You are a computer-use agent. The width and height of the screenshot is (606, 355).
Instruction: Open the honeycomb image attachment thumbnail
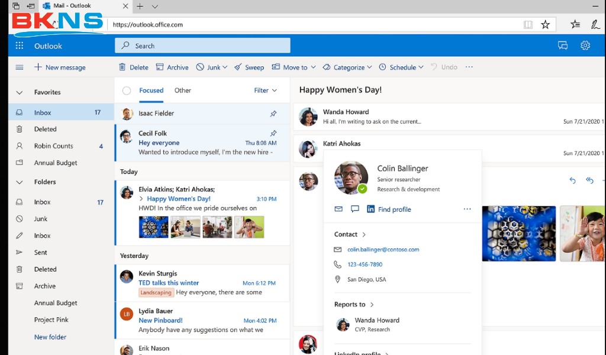pos(518,233)
